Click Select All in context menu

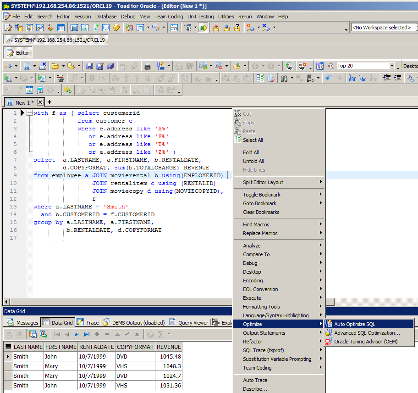279,140
